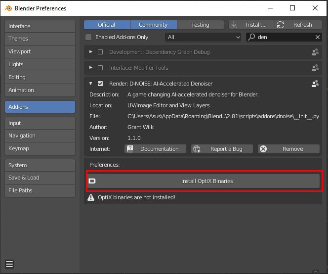Open the Viewport preferences section

40,51
